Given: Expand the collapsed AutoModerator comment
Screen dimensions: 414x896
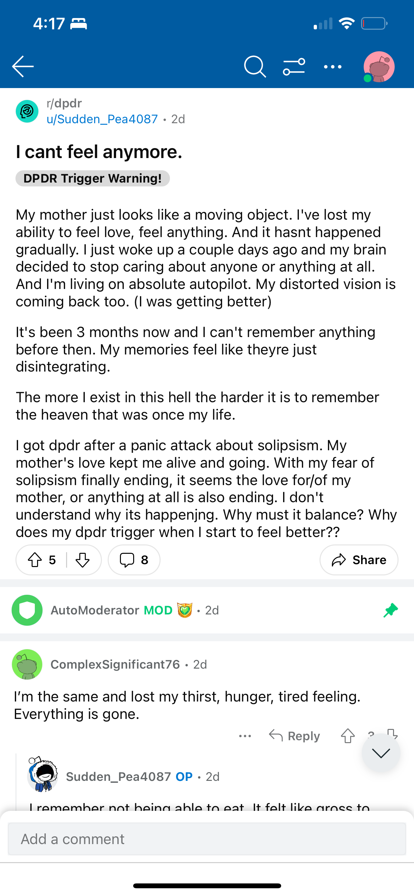Looking at the screenshot, I should (207, 610).
